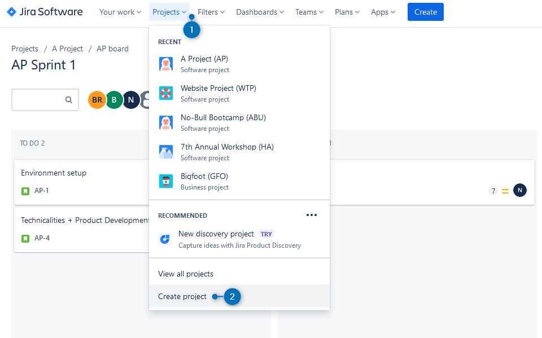This screenshot has height=338, width=542.
Task: Choose New discovery project recommendation
Action: click(239, 239)
